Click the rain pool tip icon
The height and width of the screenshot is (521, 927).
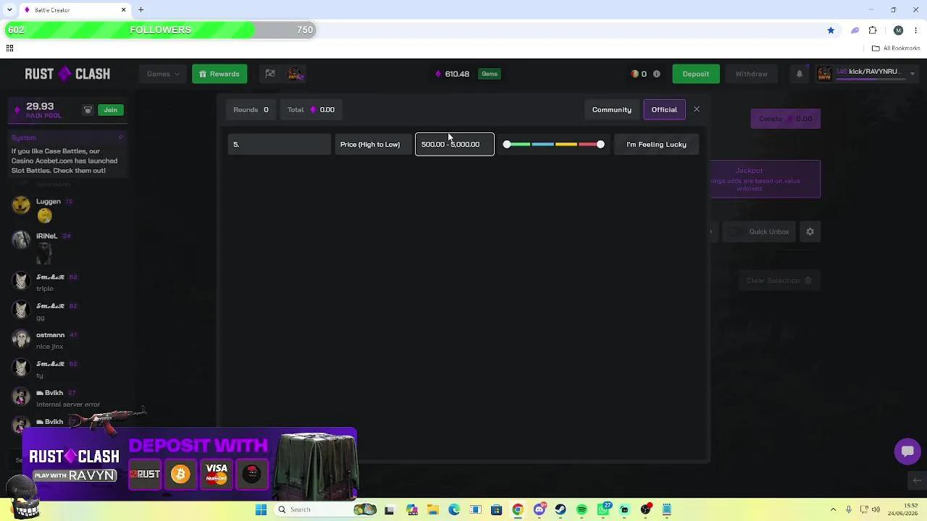pos(88,110)
